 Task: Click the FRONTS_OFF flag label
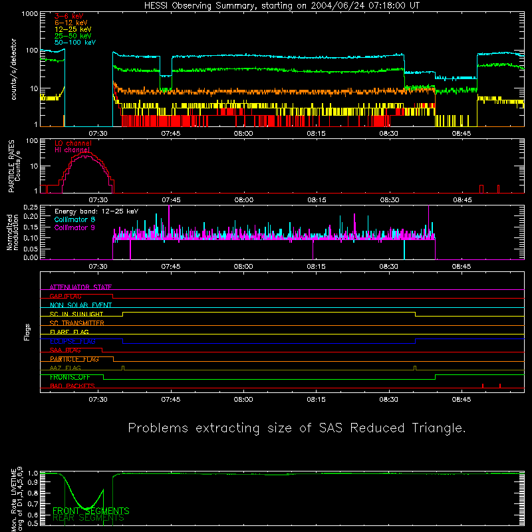click(x=70, y=377)
